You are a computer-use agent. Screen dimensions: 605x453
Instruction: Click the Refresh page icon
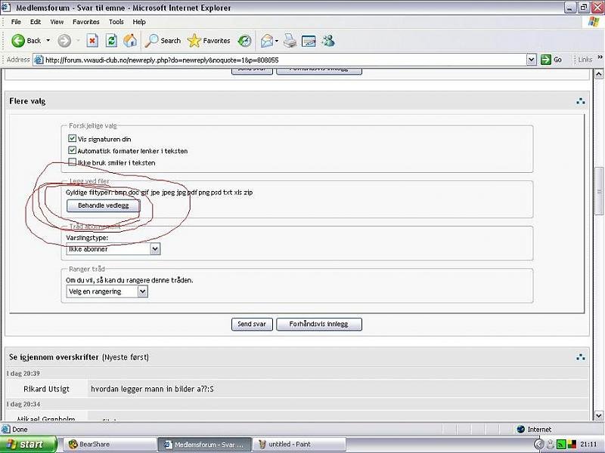[x=111, y=41]
